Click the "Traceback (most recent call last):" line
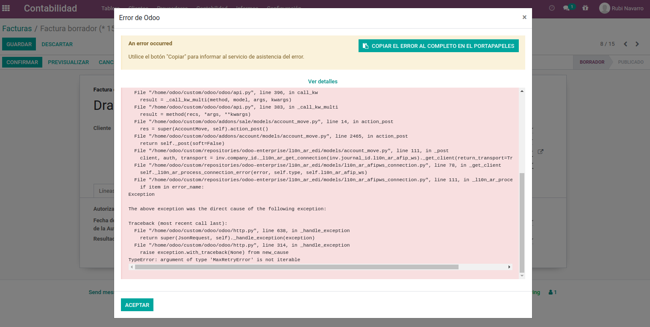Viewport: 650px width, 327px height. point(178,224)
